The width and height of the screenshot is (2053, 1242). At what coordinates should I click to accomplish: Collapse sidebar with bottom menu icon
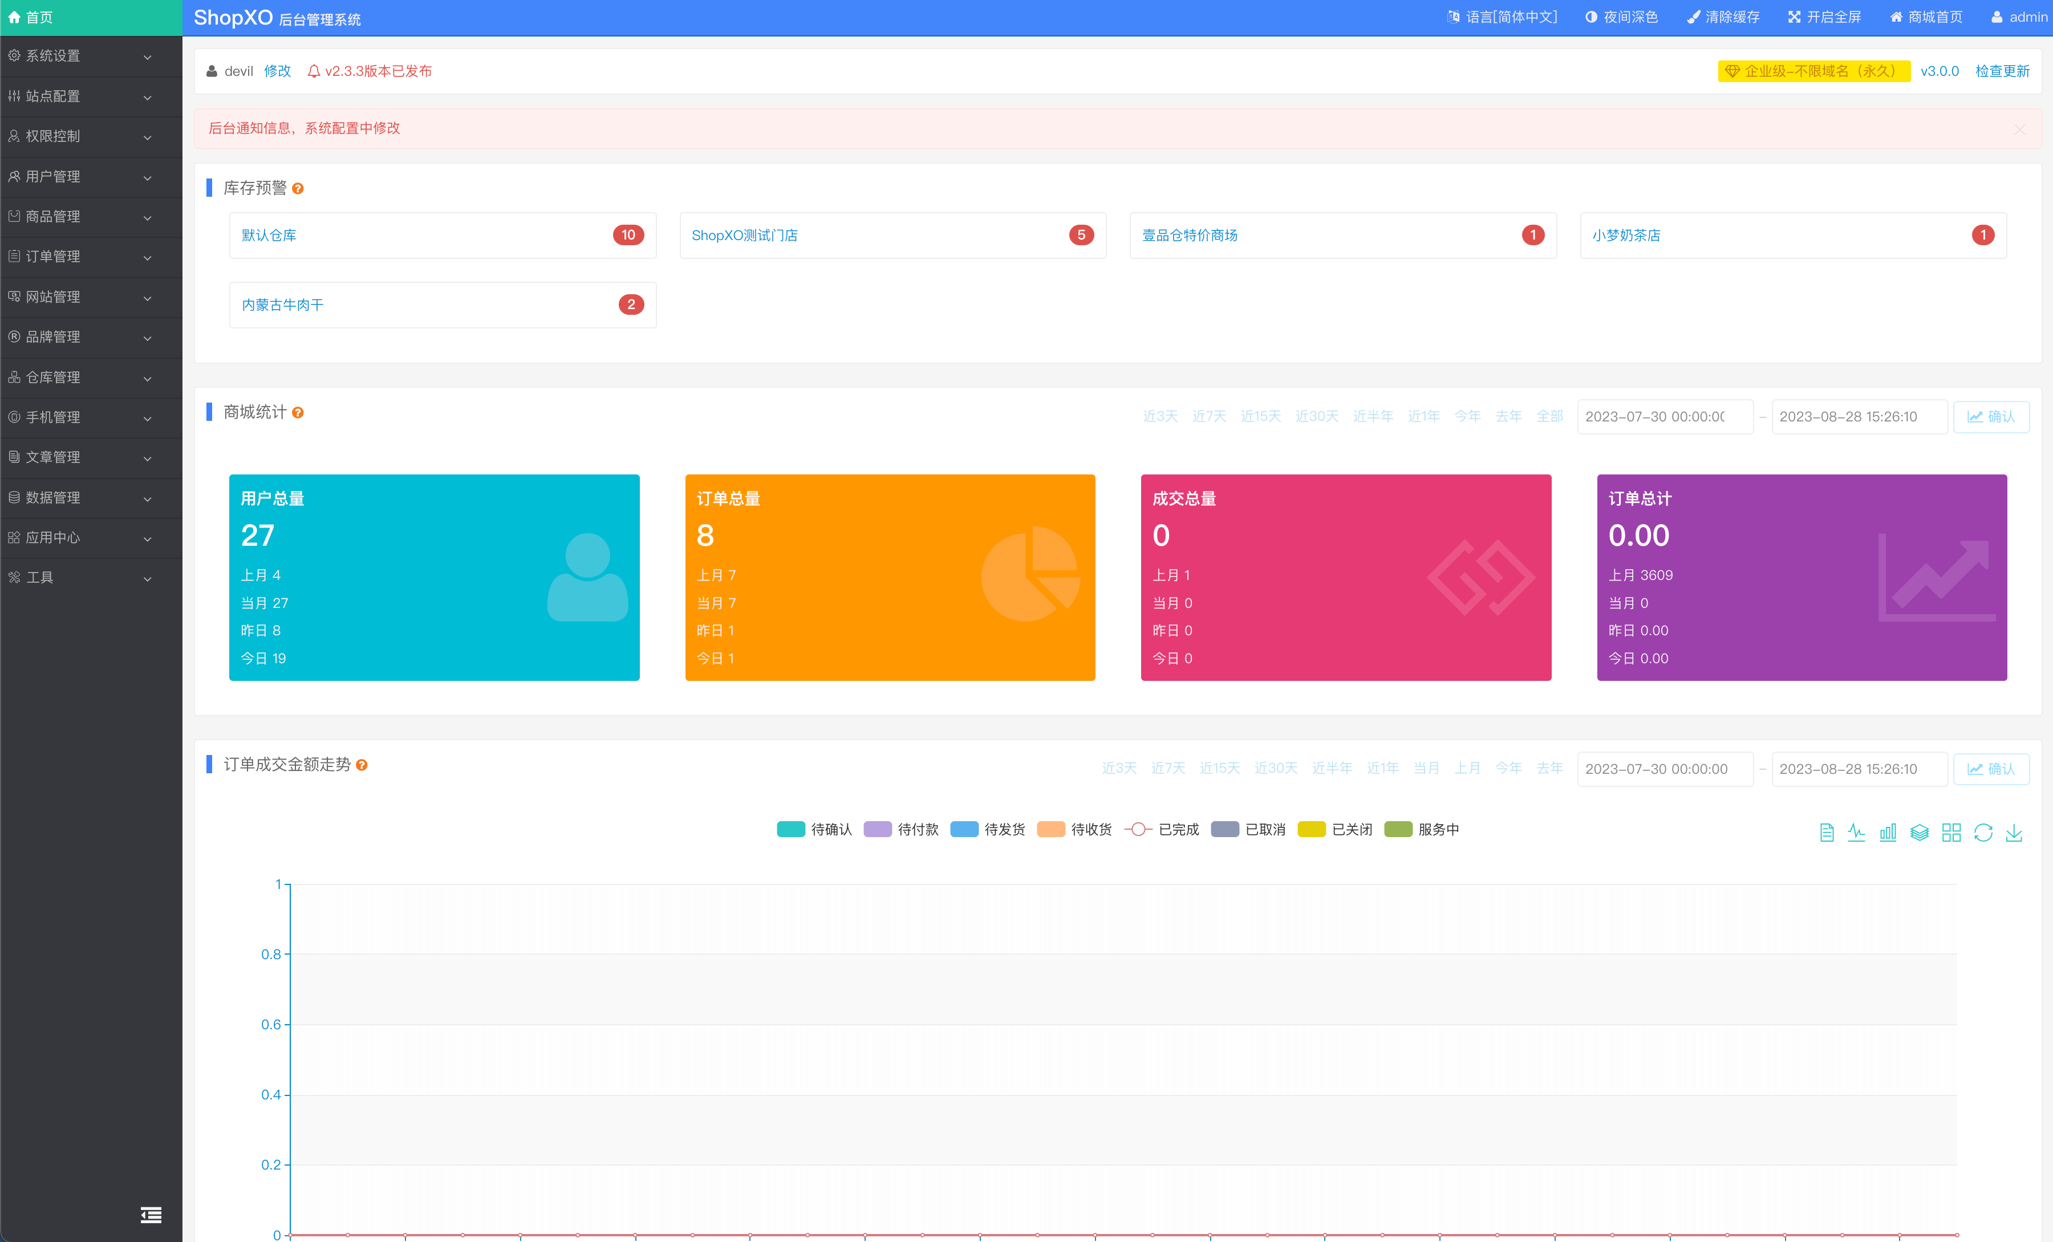(x=151, y=1215)
